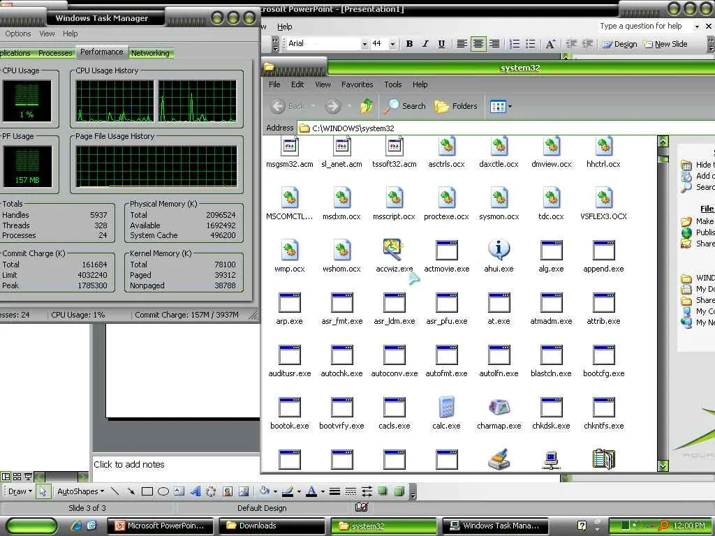
Task: Insert WordArt from Drawing toolbar
Action: [196, 491]
